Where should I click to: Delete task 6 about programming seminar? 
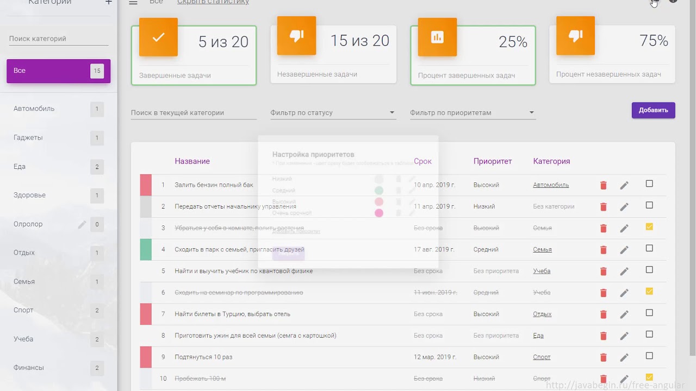pos(603,293)
